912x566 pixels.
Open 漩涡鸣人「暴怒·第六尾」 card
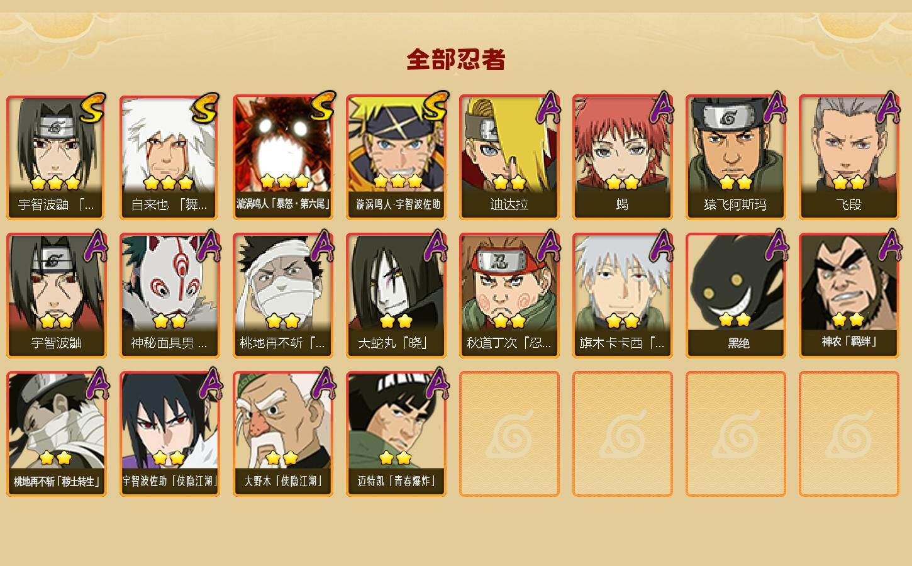pyautogui.click(x=283, y=157)
